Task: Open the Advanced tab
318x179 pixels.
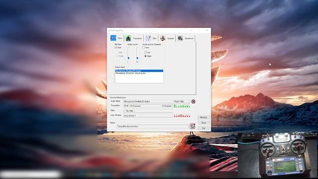Action: [185, 38]
